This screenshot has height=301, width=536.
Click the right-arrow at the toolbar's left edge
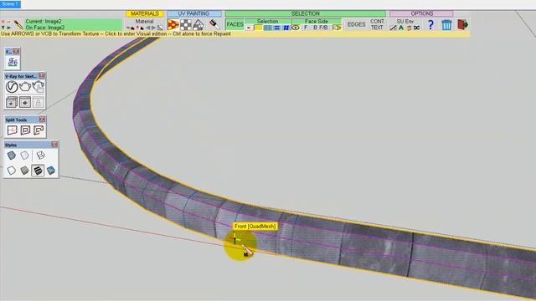pyautogui.click(x=9, y=28)
